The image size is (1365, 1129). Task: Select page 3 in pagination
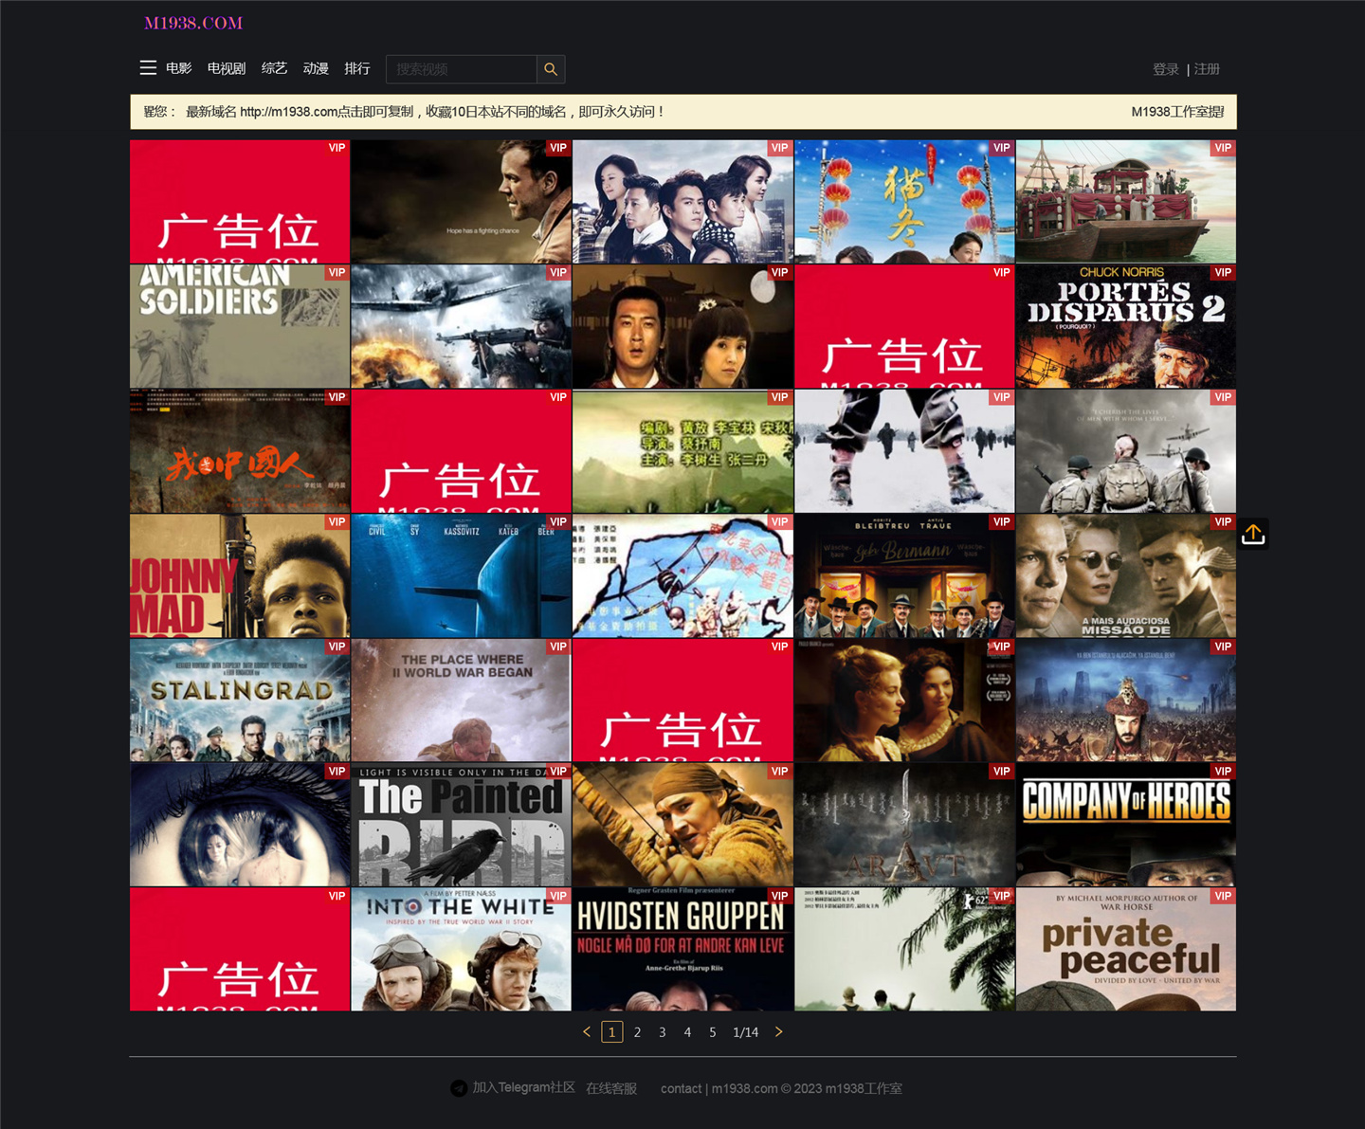663,1032
